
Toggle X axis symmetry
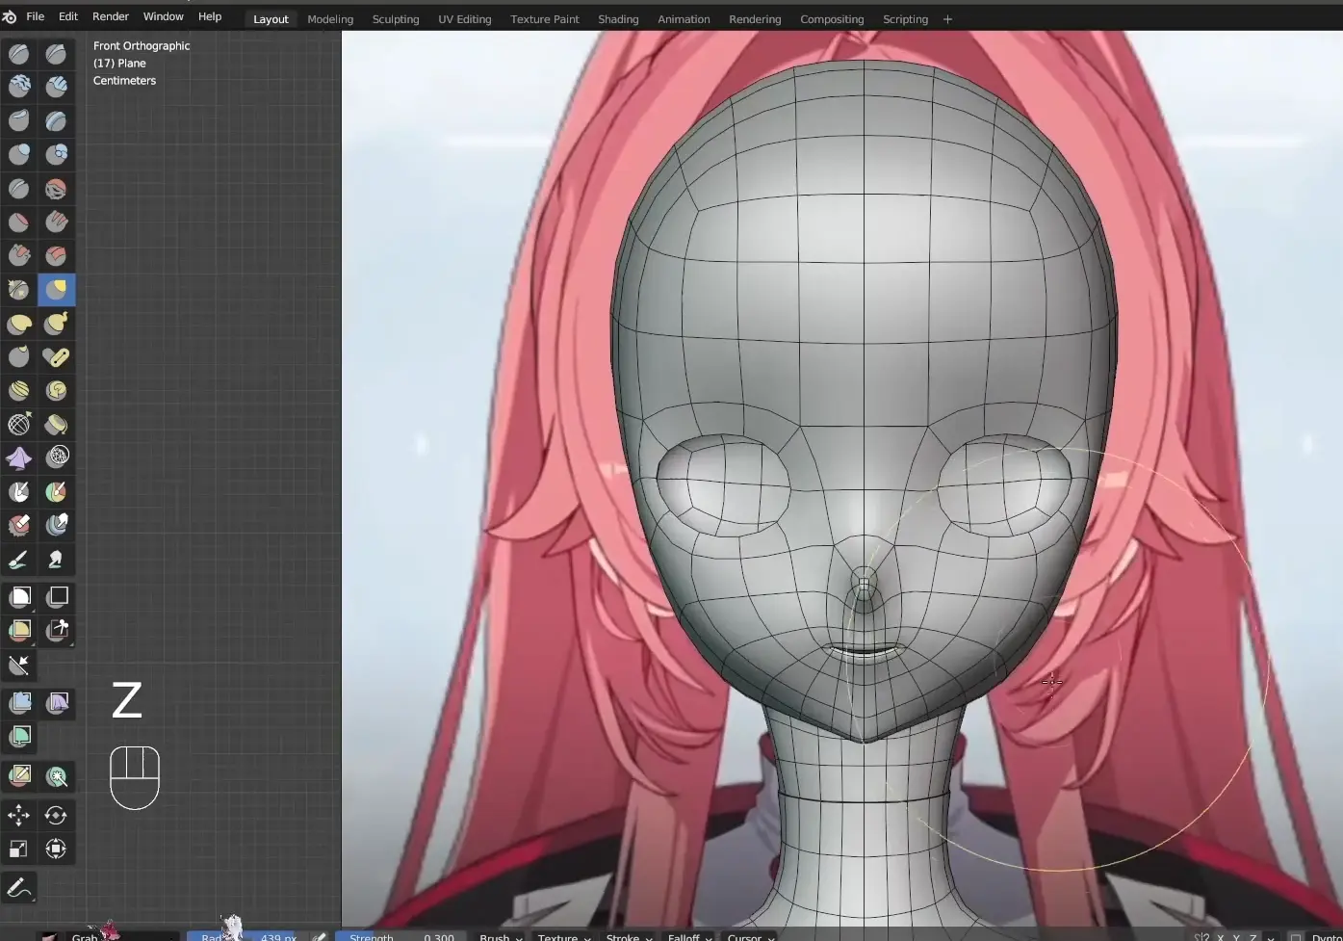(x=1220, y=936)
